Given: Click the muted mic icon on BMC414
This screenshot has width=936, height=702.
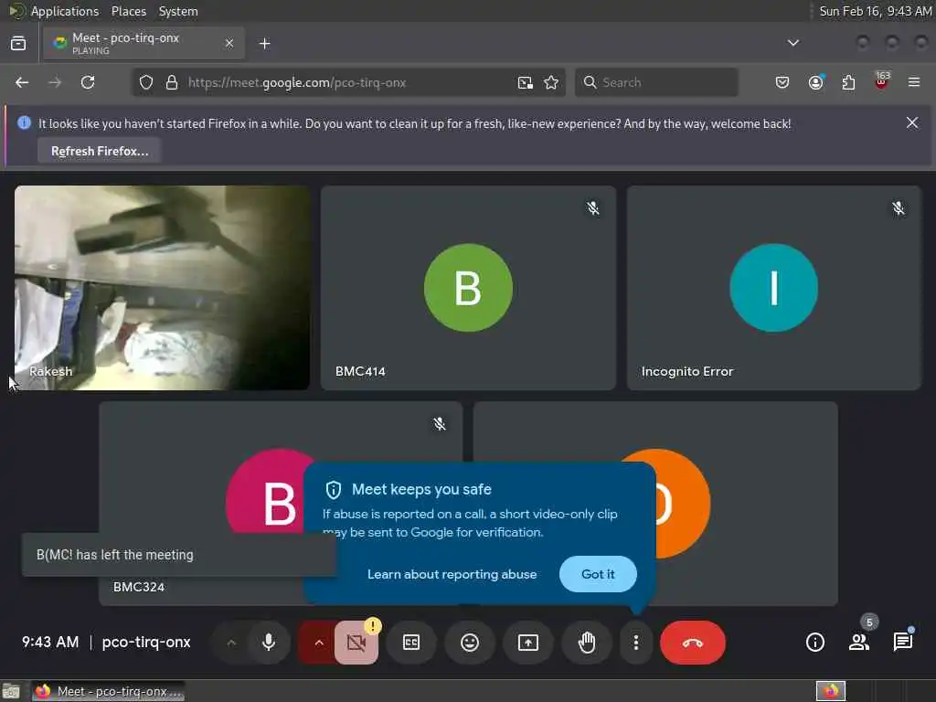Looking at the screenshot, I should point(592,208).
